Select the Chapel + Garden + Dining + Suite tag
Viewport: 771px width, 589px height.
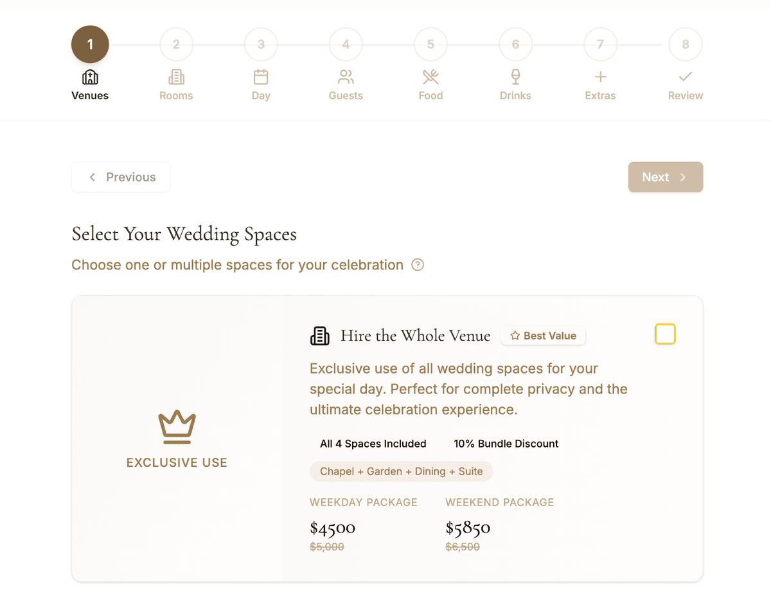401,471
